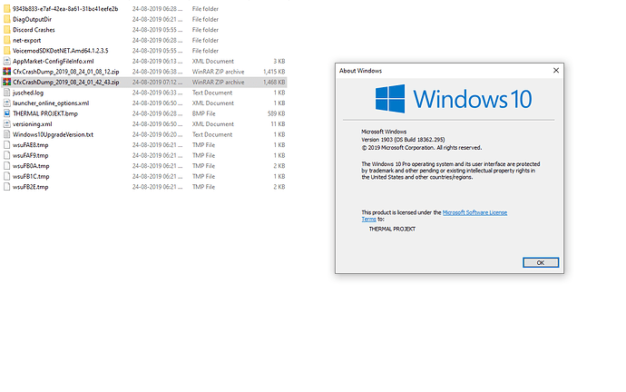
Task: Click the WinRAR icon for CfxCrashDump_2019_08_24_01_42_43.zip
Action: pos(5,82)
